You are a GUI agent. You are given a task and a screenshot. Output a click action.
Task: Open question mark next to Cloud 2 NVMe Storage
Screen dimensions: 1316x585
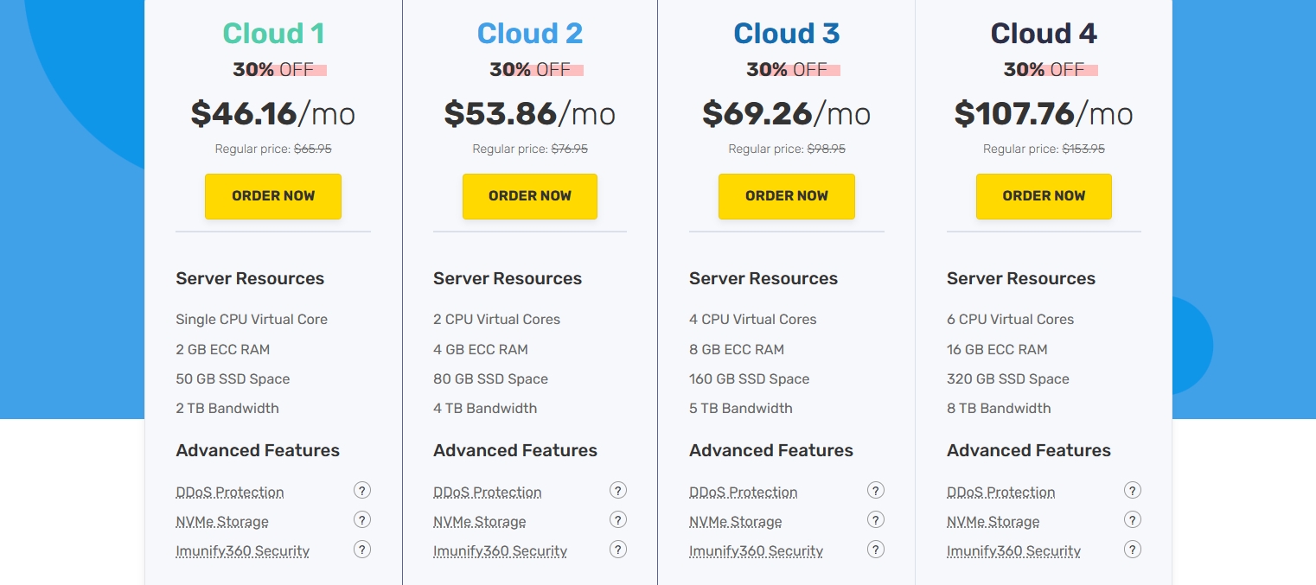pyautogui.click(x=618, y=520)
